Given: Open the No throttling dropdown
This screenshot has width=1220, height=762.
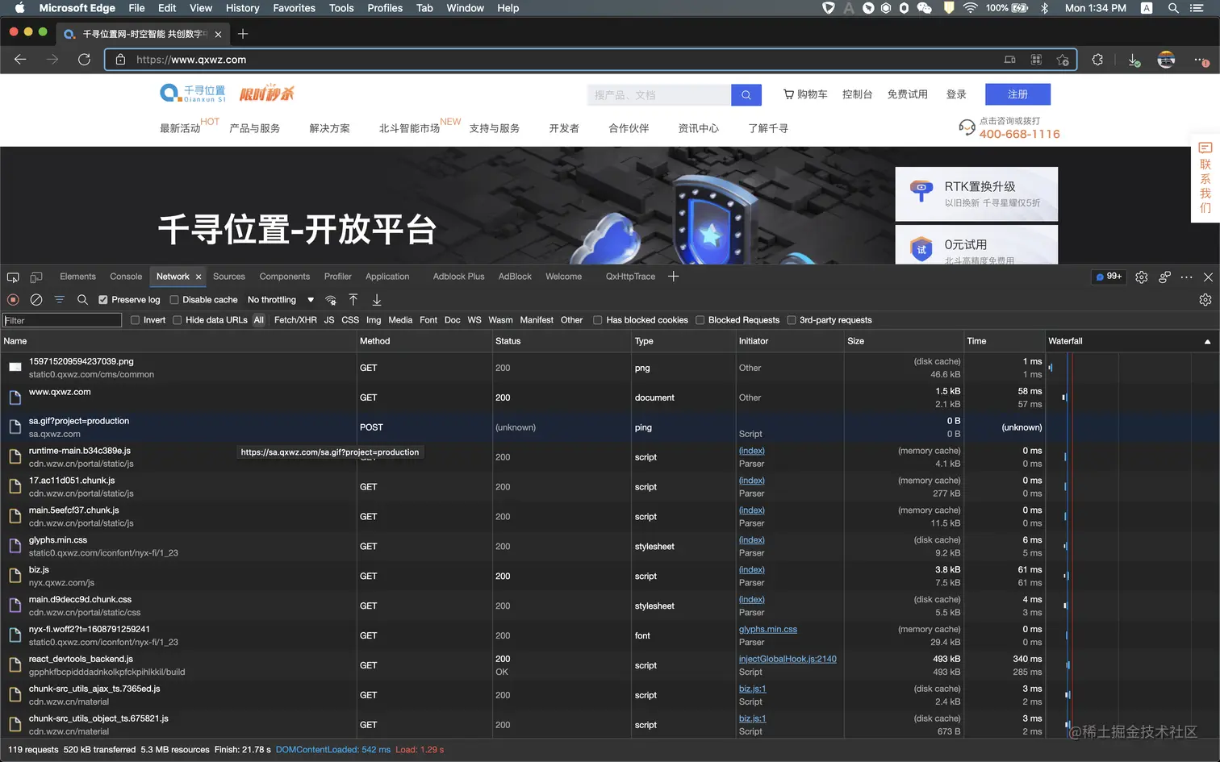Looking at the screenshot, I should coord(280,300).
